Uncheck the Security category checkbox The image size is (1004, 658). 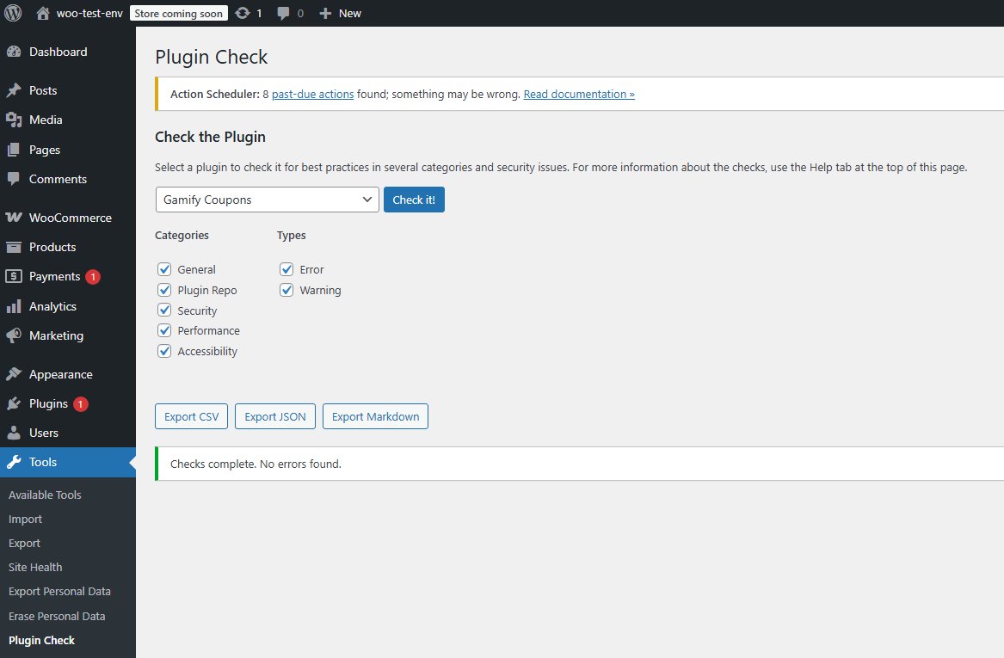coord(164,311)
